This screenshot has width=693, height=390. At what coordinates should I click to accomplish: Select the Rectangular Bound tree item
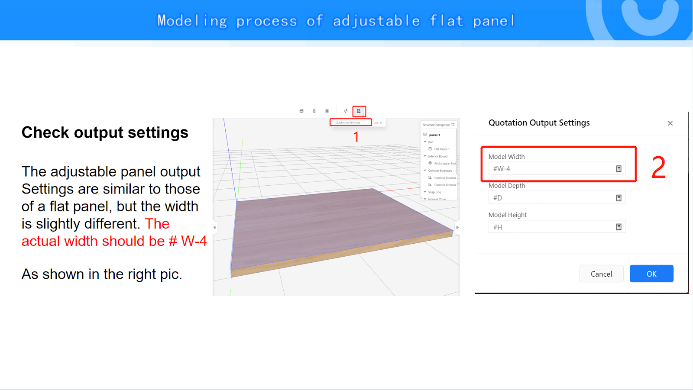(x=444, y=164)
